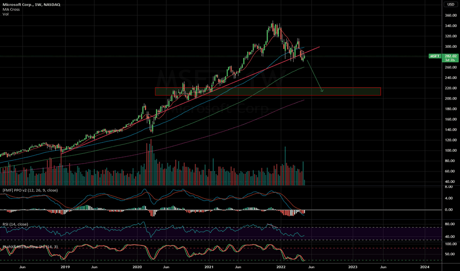Viewport: 460px width, 271px height.
Task: Click the 360.00 price axis label
Action: pyautogui.click(x=451, y=15)
